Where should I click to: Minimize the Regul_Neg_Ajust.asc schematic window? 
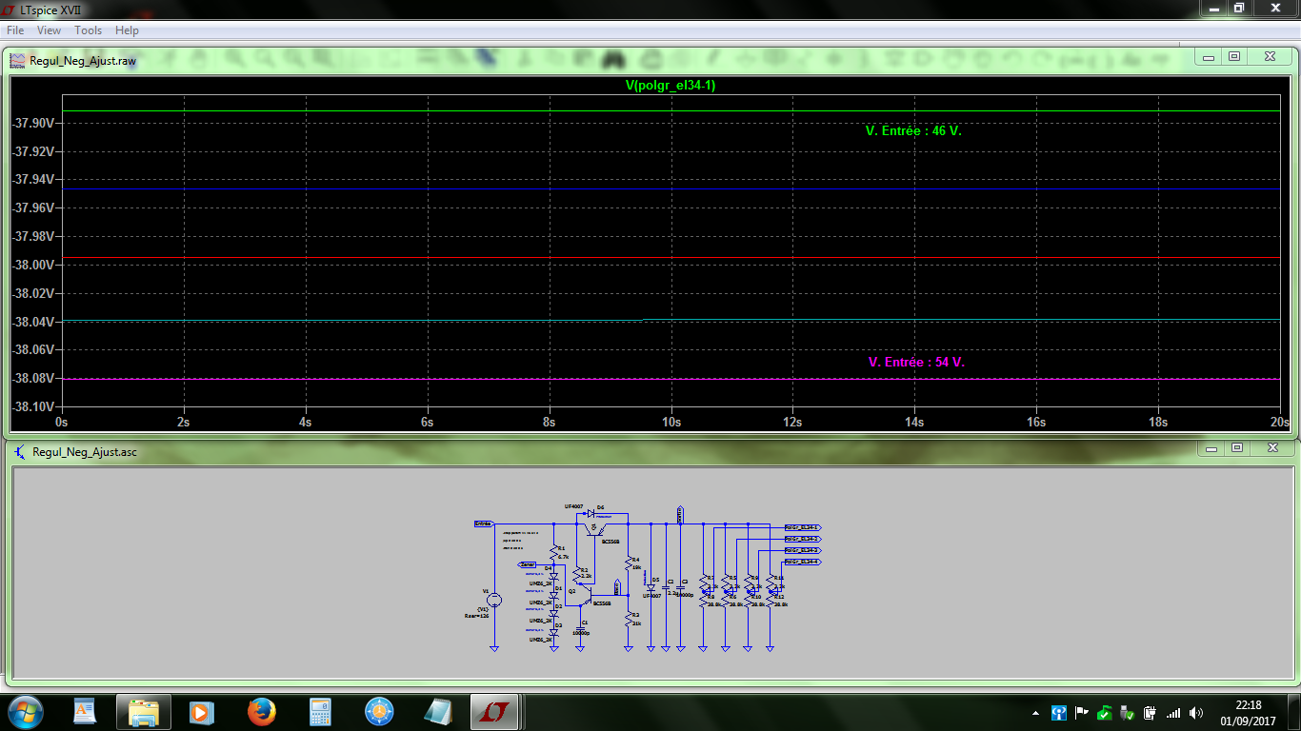coord(1211,447)
